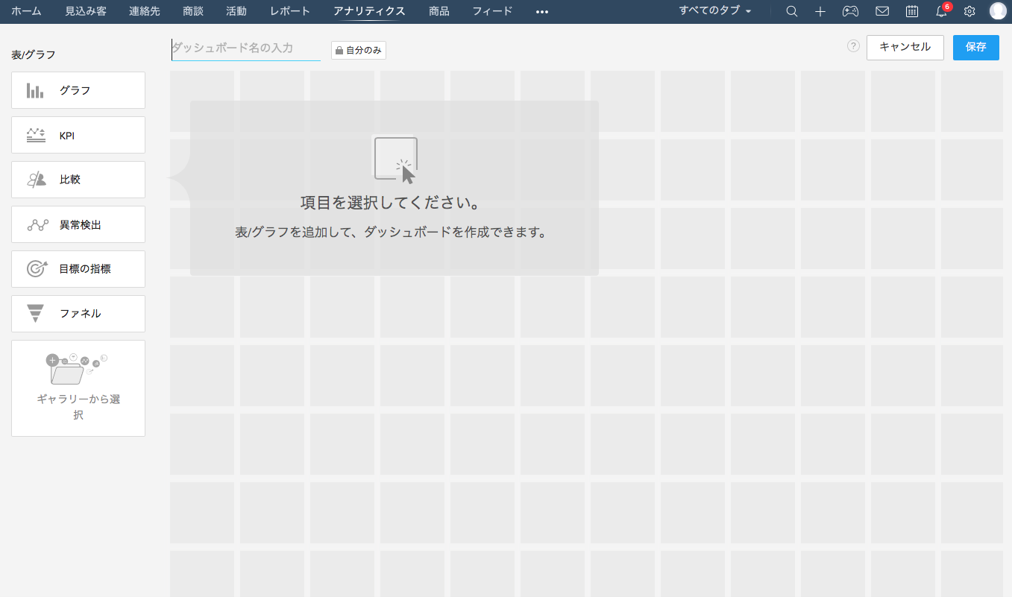Click the 目標の指標 target icon
The image size is (1012, 597).
[37, 269]
